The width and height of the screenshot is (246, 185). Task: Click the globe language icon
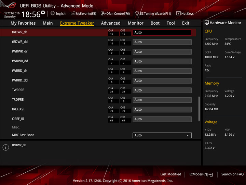[53, 13]
